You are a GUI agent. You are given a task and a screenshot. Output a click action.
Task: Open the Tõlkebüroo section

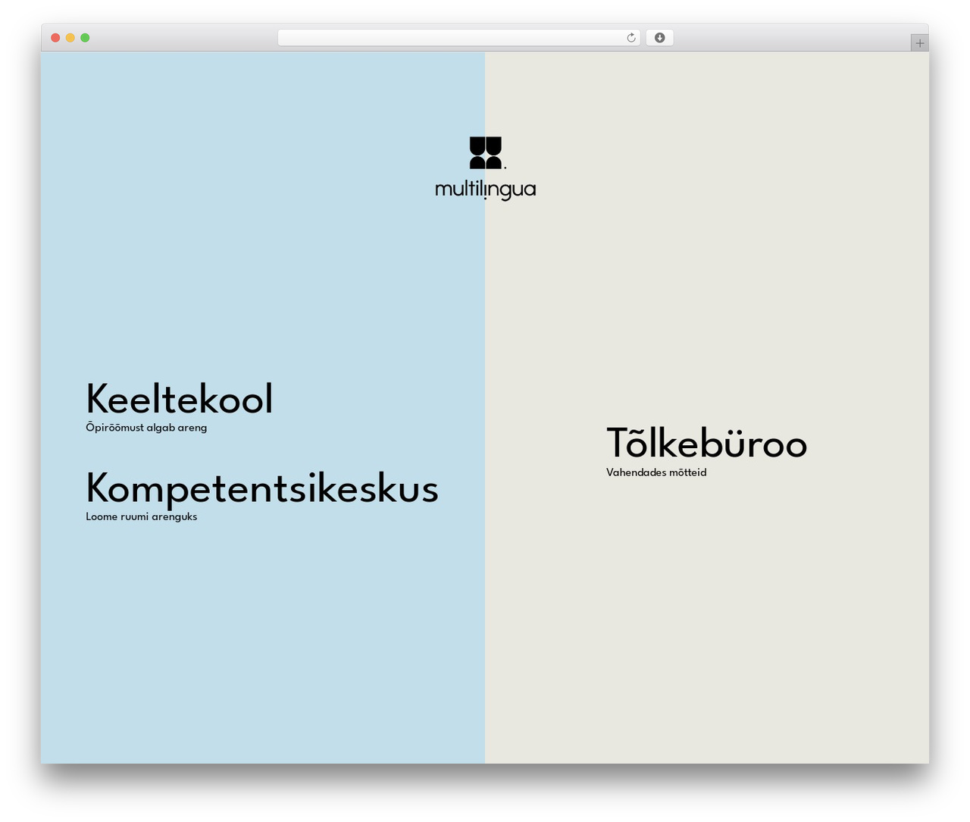click(x=706, y=442)
